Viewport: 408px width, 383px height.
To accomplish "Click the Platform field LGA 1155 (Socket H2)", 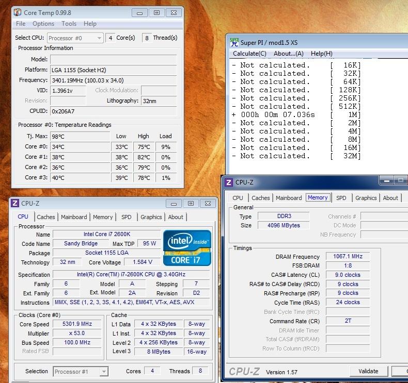I will tap(114, 70).
